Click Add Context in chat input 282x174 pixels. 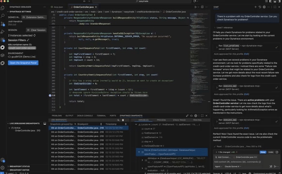click(223, 157)
